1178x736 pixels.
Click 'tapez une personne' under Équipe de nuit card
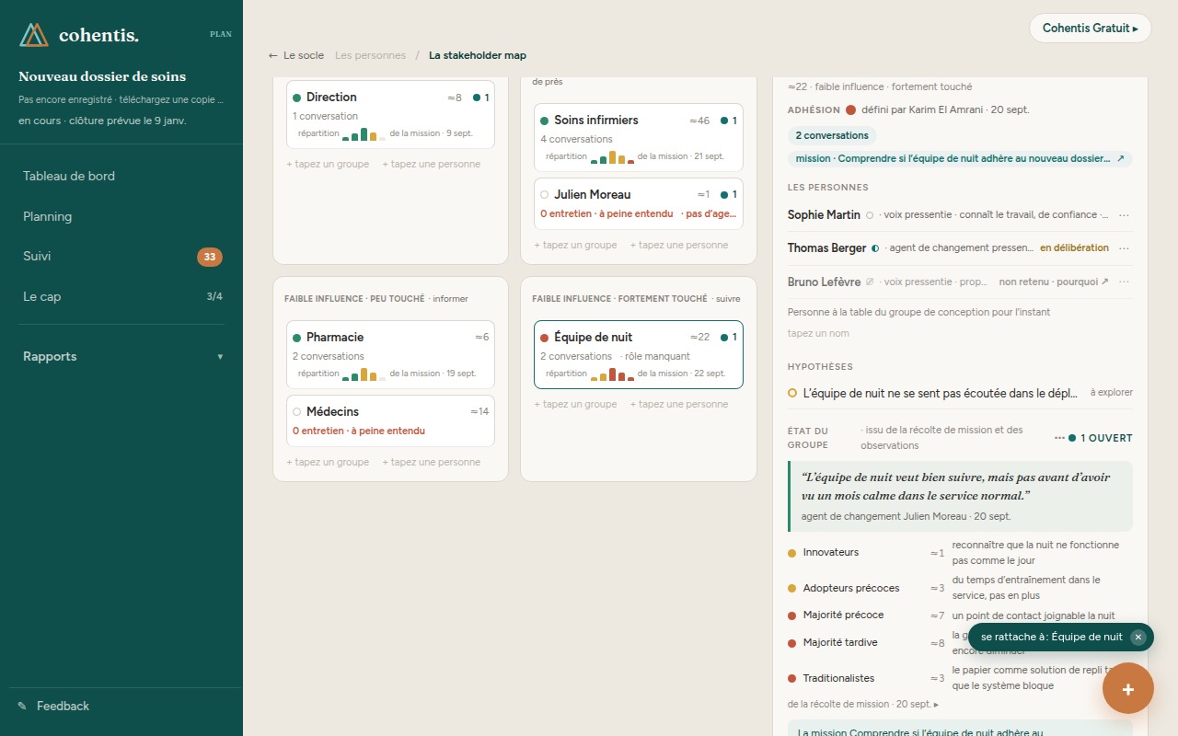(x=679, y=405)
